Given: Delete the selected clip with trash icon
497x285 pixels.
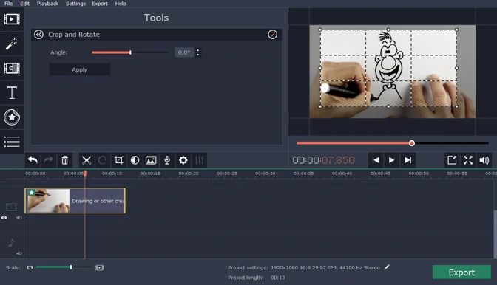Looking at the screenshot, I should [64, 160].
